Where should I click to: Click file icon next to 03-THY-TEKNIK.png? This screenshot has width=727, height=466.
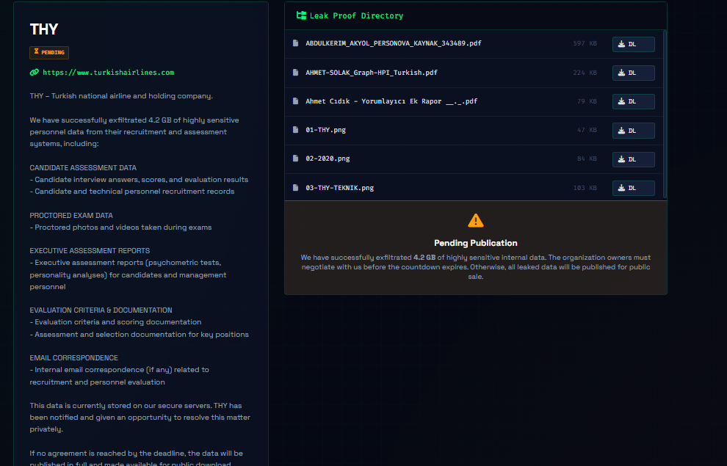tap(295, 188)
